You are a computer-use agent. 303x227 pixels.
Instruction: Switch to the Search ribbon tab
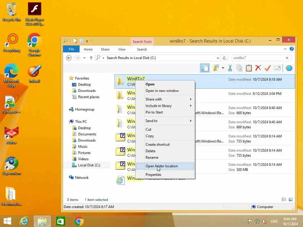tap(142, 49)
